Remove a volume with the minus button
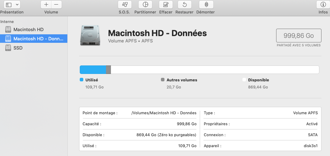The image size is (330, 156). [56, 5]
